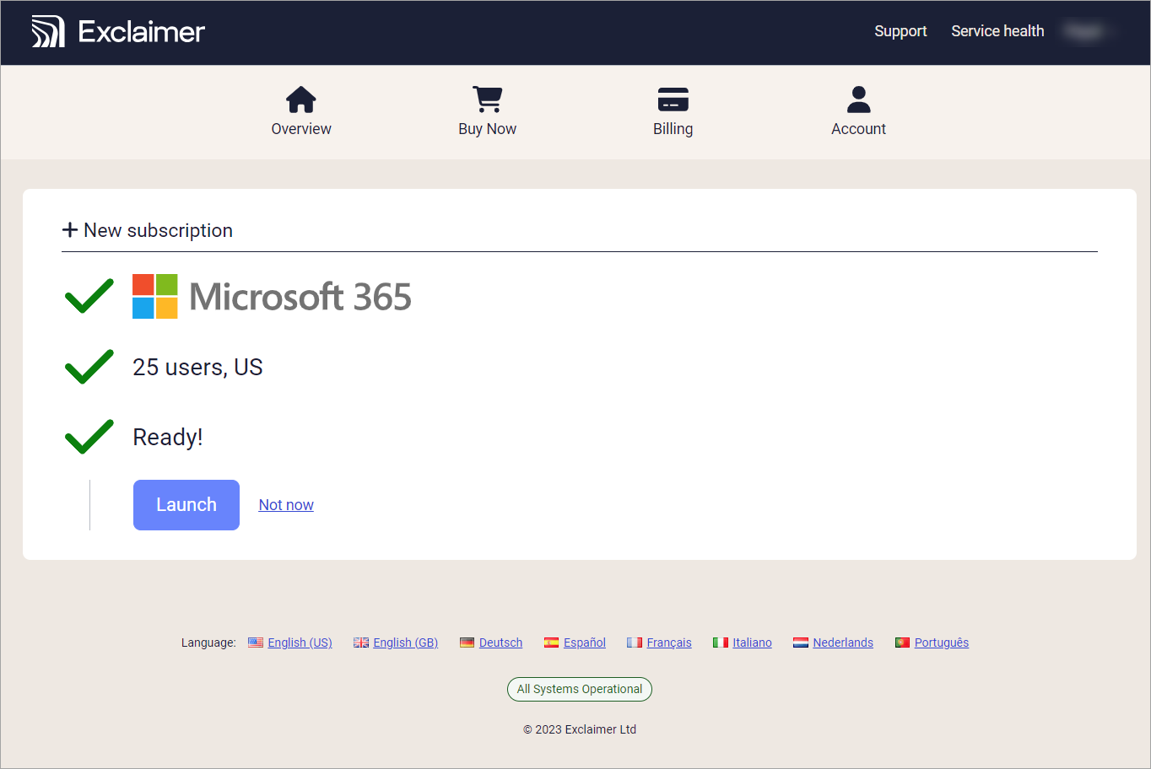Switch language to Español
Viewport: 1151px width, 769px height.
tap(585, 643)
